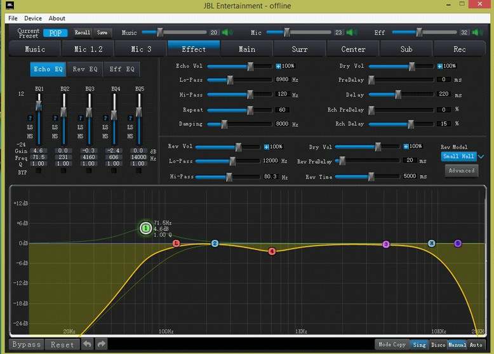
Task: Open the Device menu
Action: [x=32, y=18]
